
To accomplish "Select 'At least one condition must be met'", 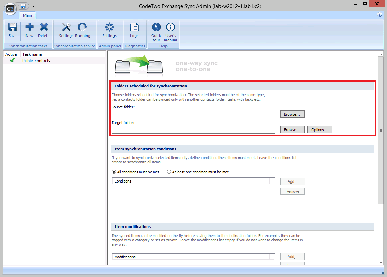I will pyautogui.click(x=169, y=172).
